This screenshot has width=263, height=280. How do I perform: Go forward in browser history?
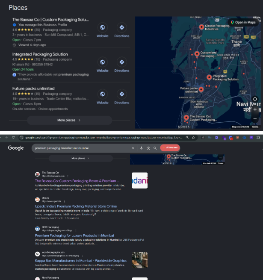(6, 137)
